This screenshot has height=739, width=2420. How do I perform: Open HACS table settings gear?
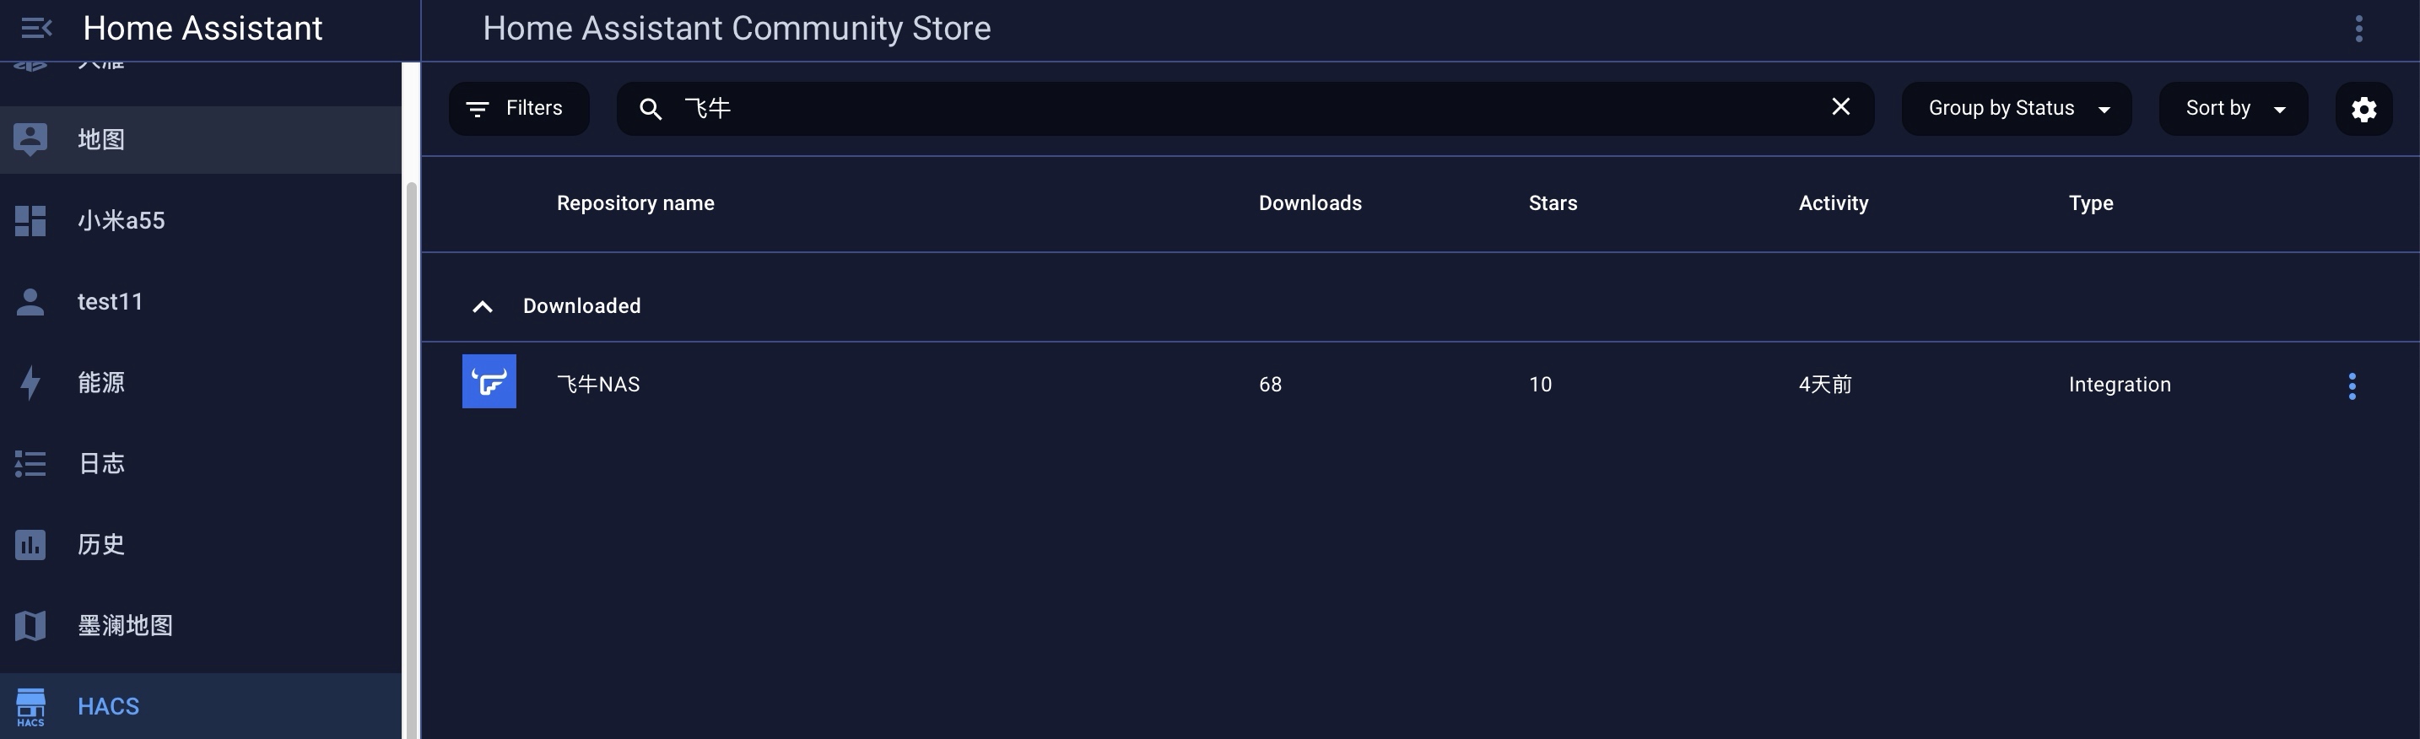pos(2363,109)
